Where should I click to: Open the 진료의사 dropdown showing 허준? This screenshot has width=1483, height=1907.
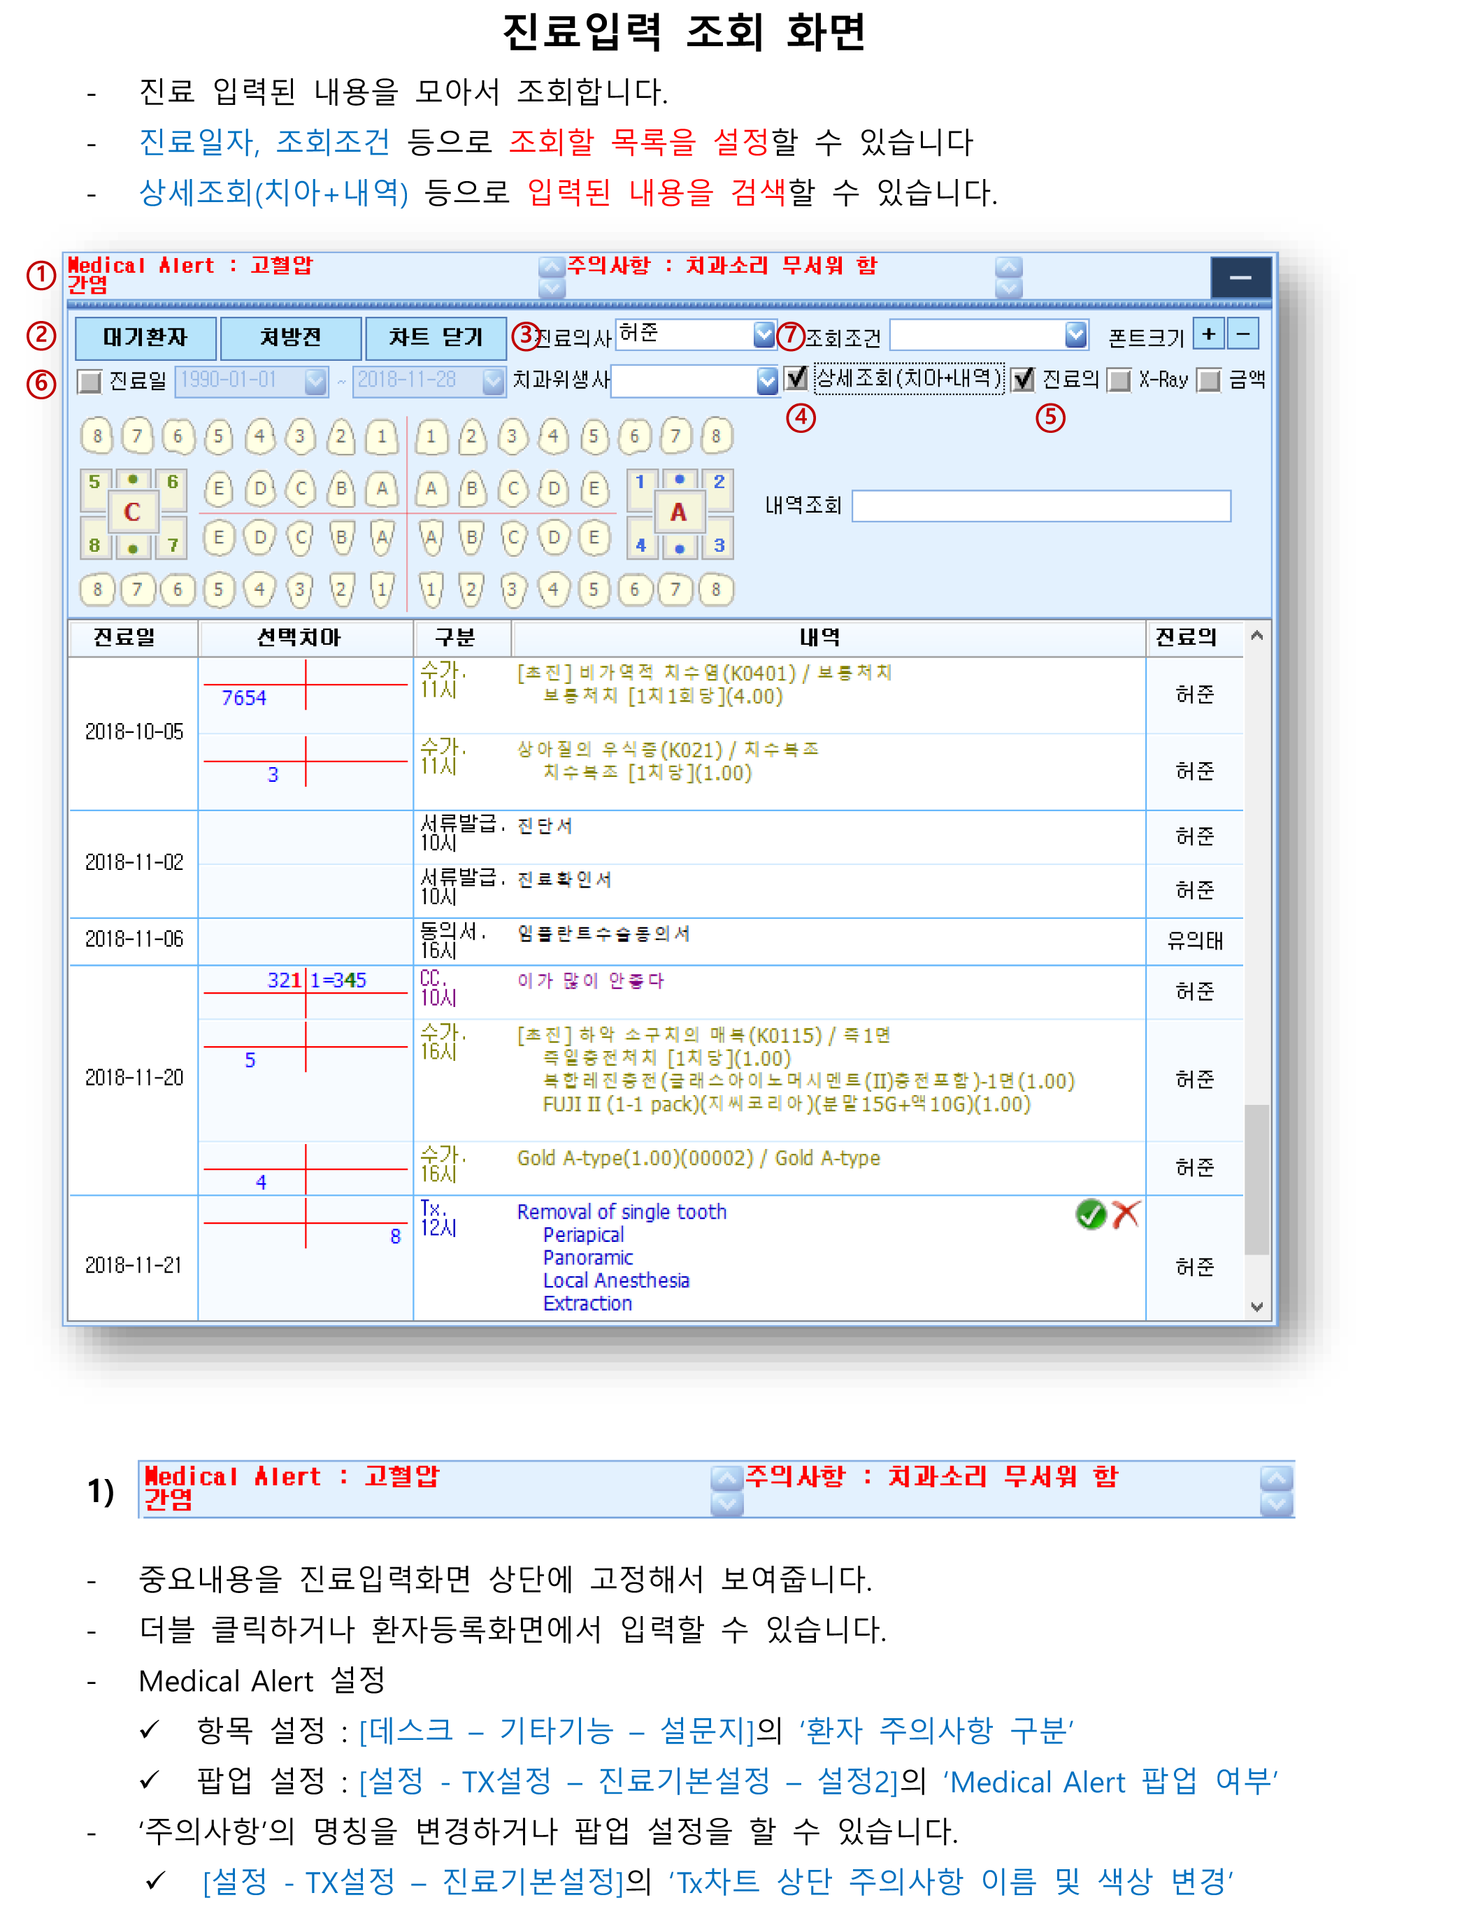764,334
